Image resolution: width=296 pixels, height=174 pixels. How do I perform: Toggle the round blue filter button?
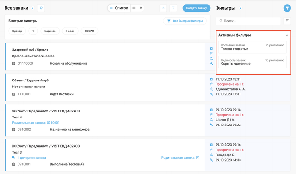(x=287, y=8)
